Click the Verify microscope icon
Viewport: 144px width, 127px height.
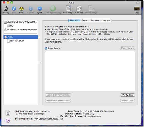(x=6, y=9)
